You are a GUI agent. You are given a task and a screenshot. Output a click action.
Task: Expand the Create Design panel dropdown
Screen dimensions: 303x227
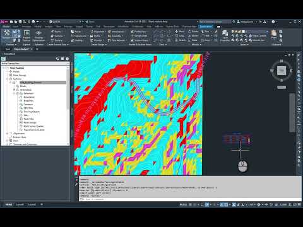coord(98,45)
